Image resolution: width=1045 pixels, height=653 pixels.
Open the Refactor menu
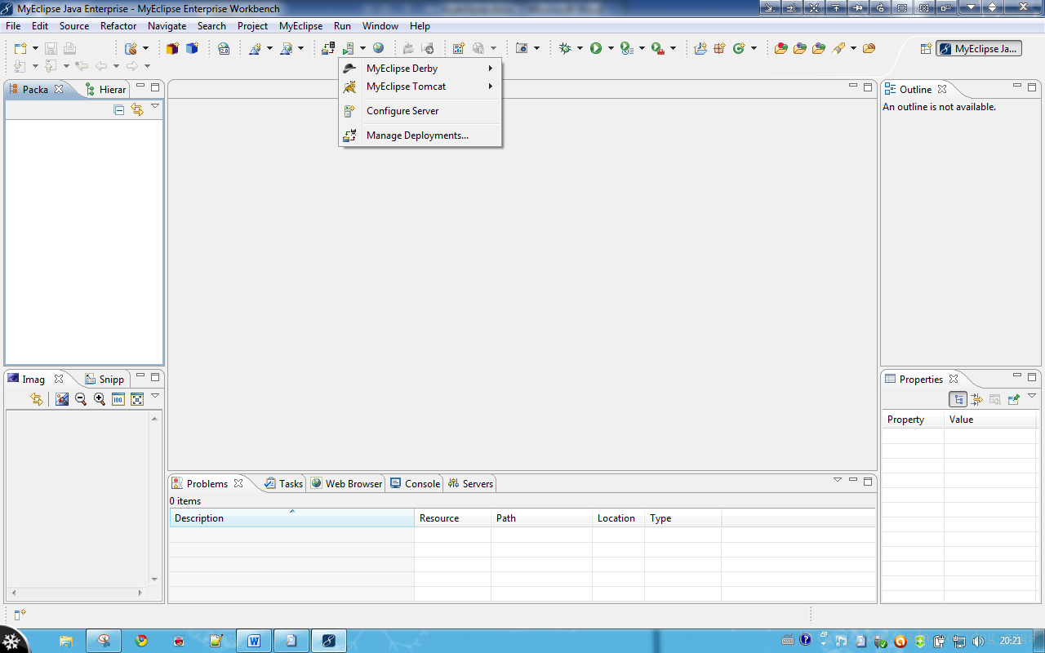point(118,26)
